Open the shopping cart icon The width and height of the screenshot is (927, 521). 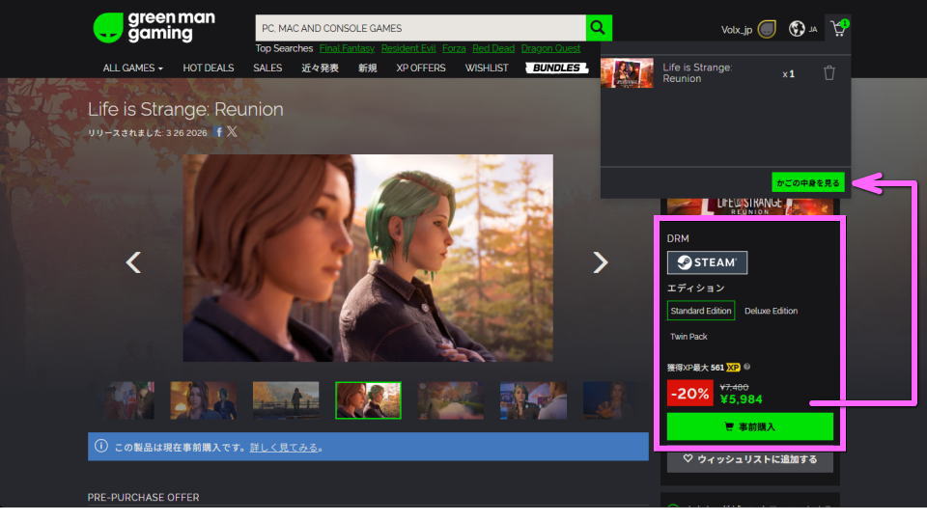point(837,29)
